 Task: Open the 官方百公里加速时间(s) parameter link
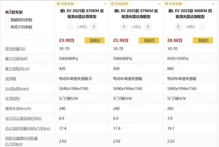(x=24, y=118)
